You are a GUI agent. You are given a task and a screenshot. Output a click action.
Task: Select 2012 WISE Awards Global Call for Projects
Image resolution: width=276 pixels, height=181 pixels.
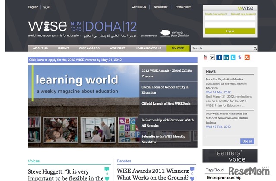[x=168, y=73]
